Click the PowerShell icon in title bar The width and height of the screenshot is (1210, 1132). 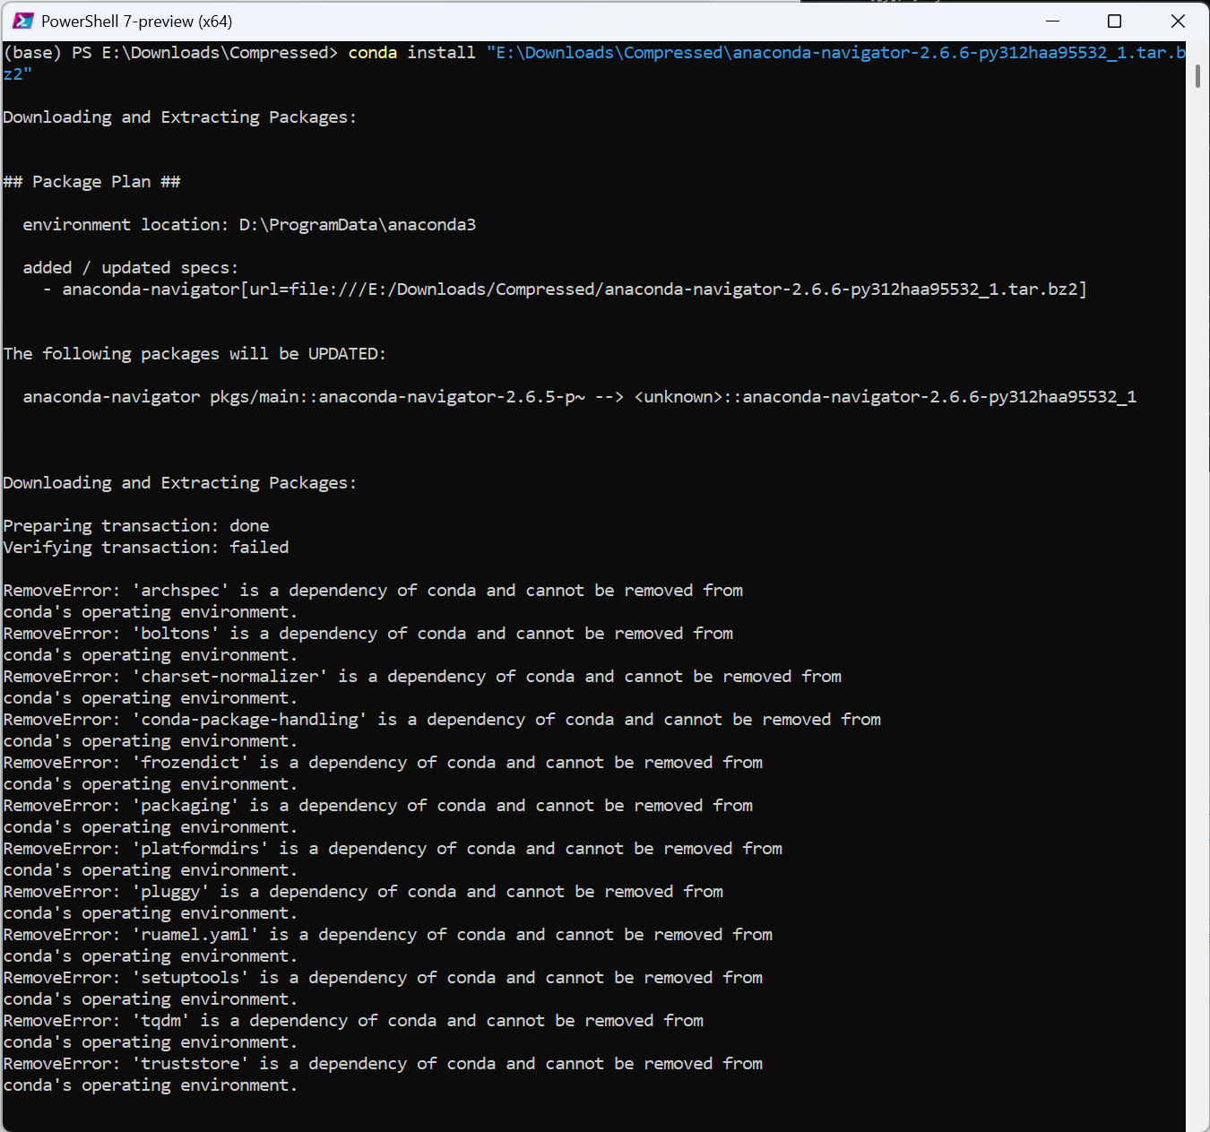(23, 21)
